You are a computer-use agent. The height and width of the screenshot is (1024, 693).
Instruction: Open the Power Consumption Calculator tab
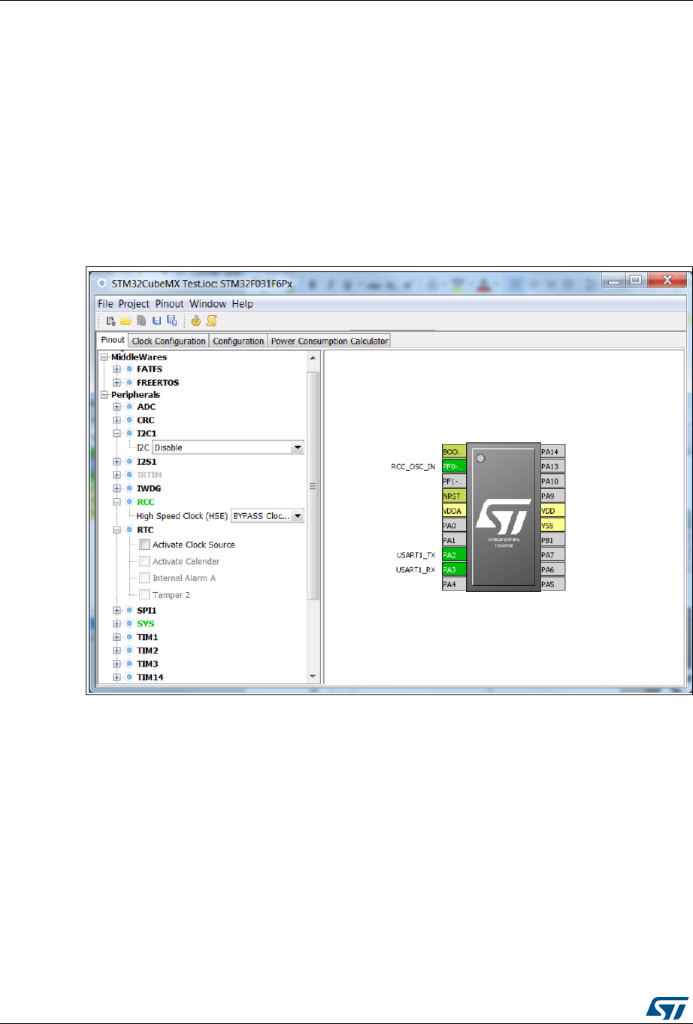click(329, 341)
